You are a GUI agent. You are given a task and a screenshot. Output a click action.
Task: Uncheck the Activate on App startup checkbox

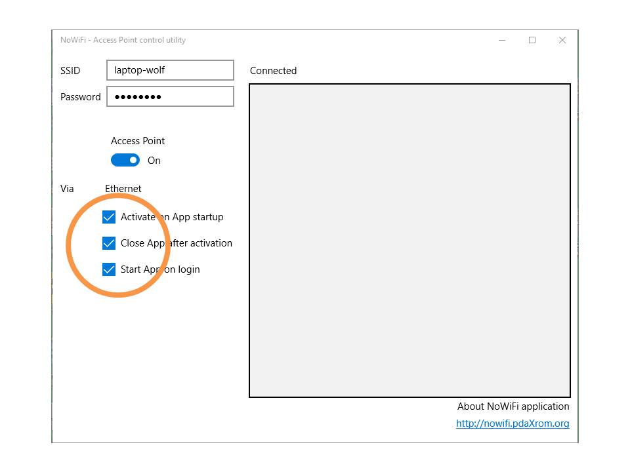click(109, 217)
